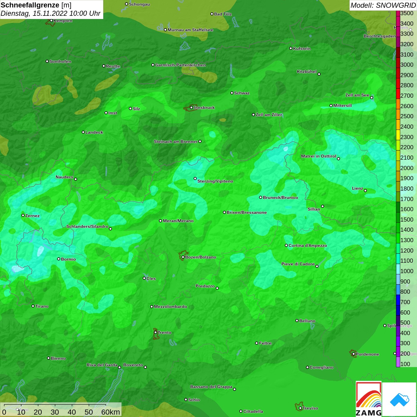Viewport: 417px width, 417px height.
Task: Click the Reutte label
Action: click(x=113, y=66)
